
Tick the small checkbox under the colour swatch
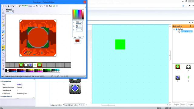pyautogui.click(x=75, y=44)
